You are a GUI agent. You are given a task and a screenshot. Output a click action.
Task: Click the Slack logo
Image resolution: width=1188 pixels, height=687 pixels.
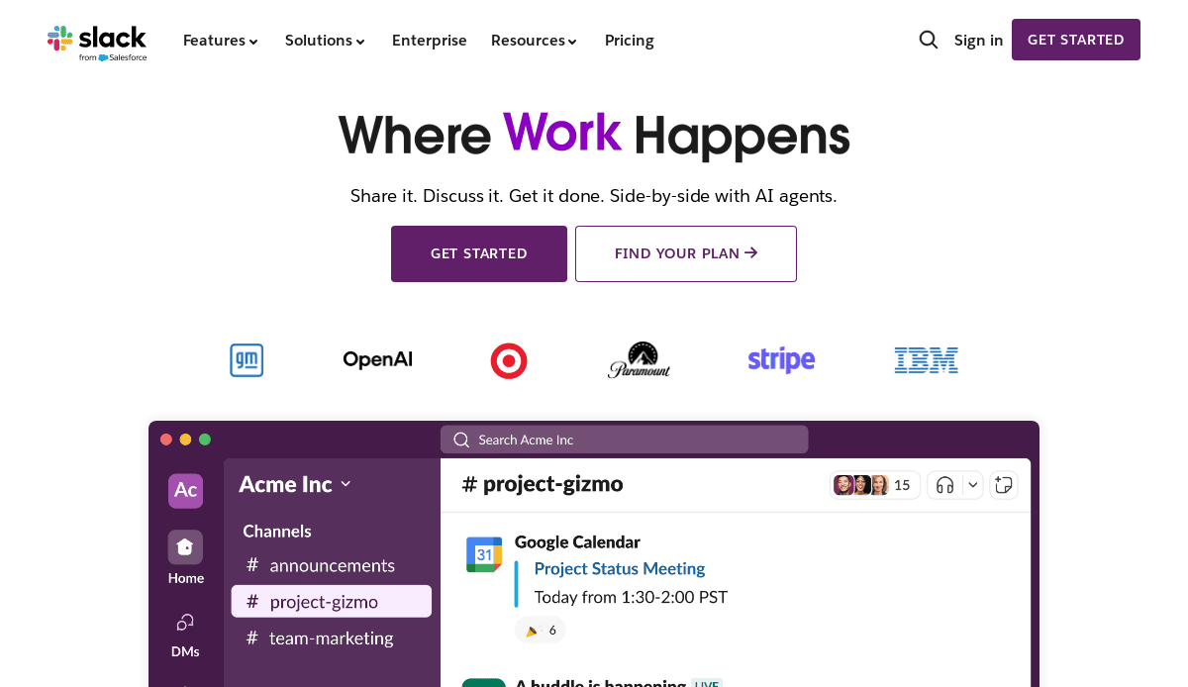96,40
